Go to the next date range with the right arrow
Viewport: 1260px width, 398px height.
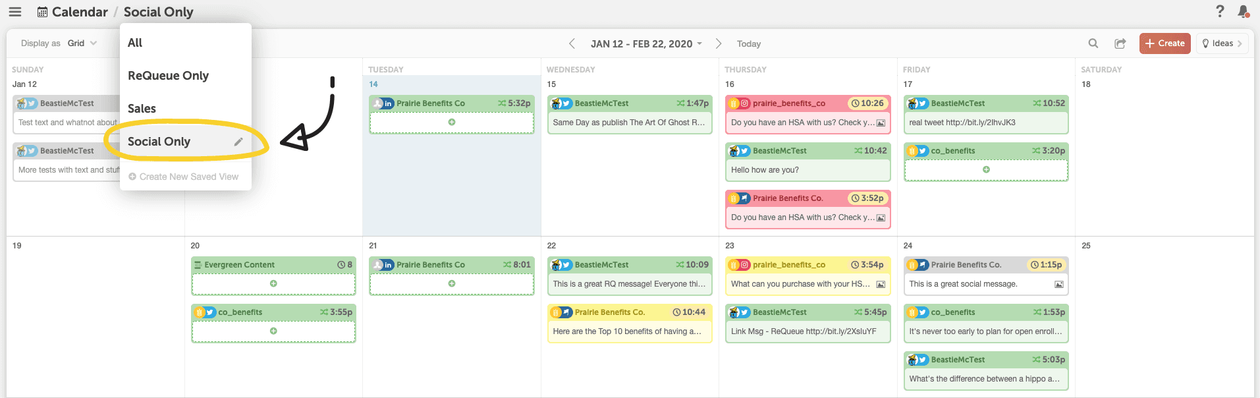coord(719,43)
